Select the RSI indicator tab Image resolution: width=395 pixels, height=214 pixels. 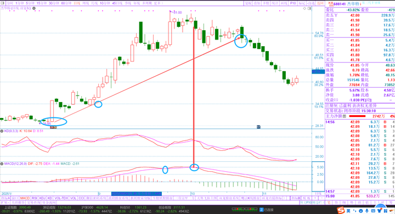[35, 198]
